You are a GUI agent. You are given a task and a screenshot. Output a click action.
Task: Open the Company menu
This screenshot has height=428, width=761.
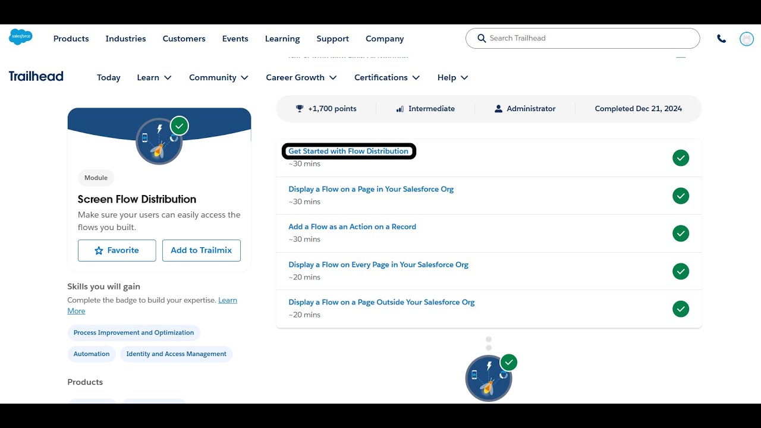(x=385, y=39)
